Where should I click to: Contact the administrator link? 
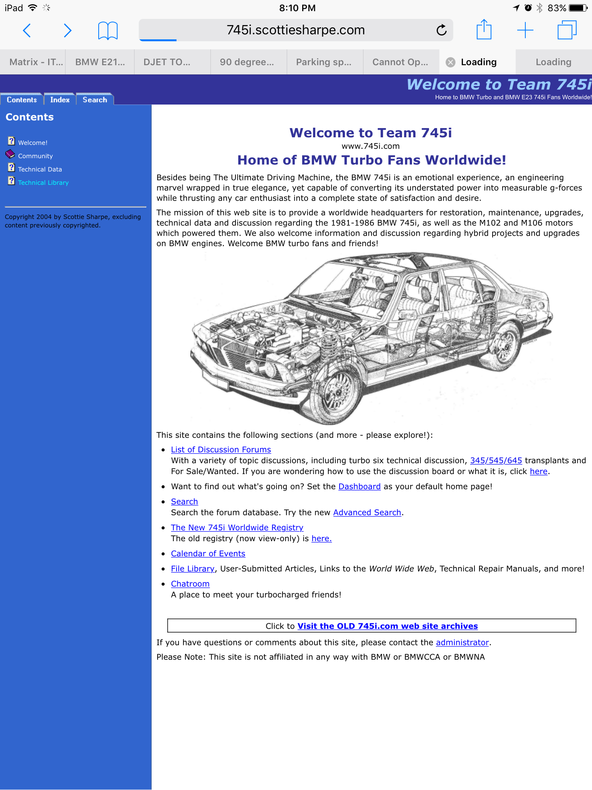point(462,642)
